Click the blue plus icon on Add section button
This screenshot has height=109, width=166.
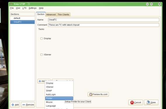[x=13, y=105]
